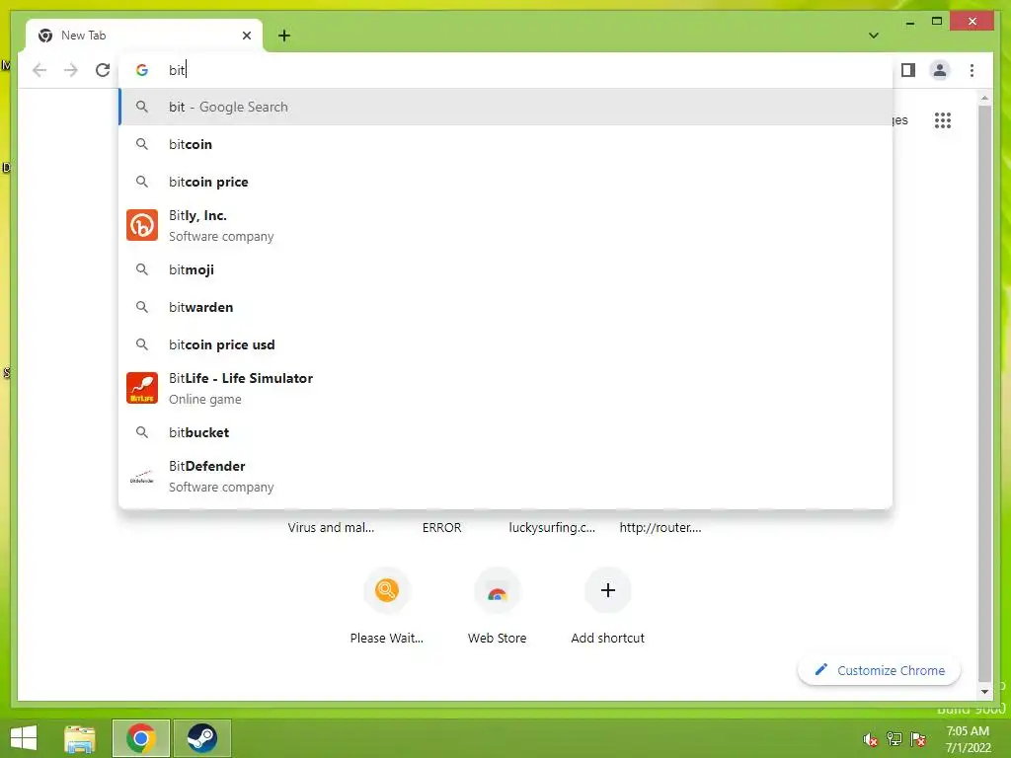Click the browser back arrow
1011x758 pixels.
click(39, 70)
